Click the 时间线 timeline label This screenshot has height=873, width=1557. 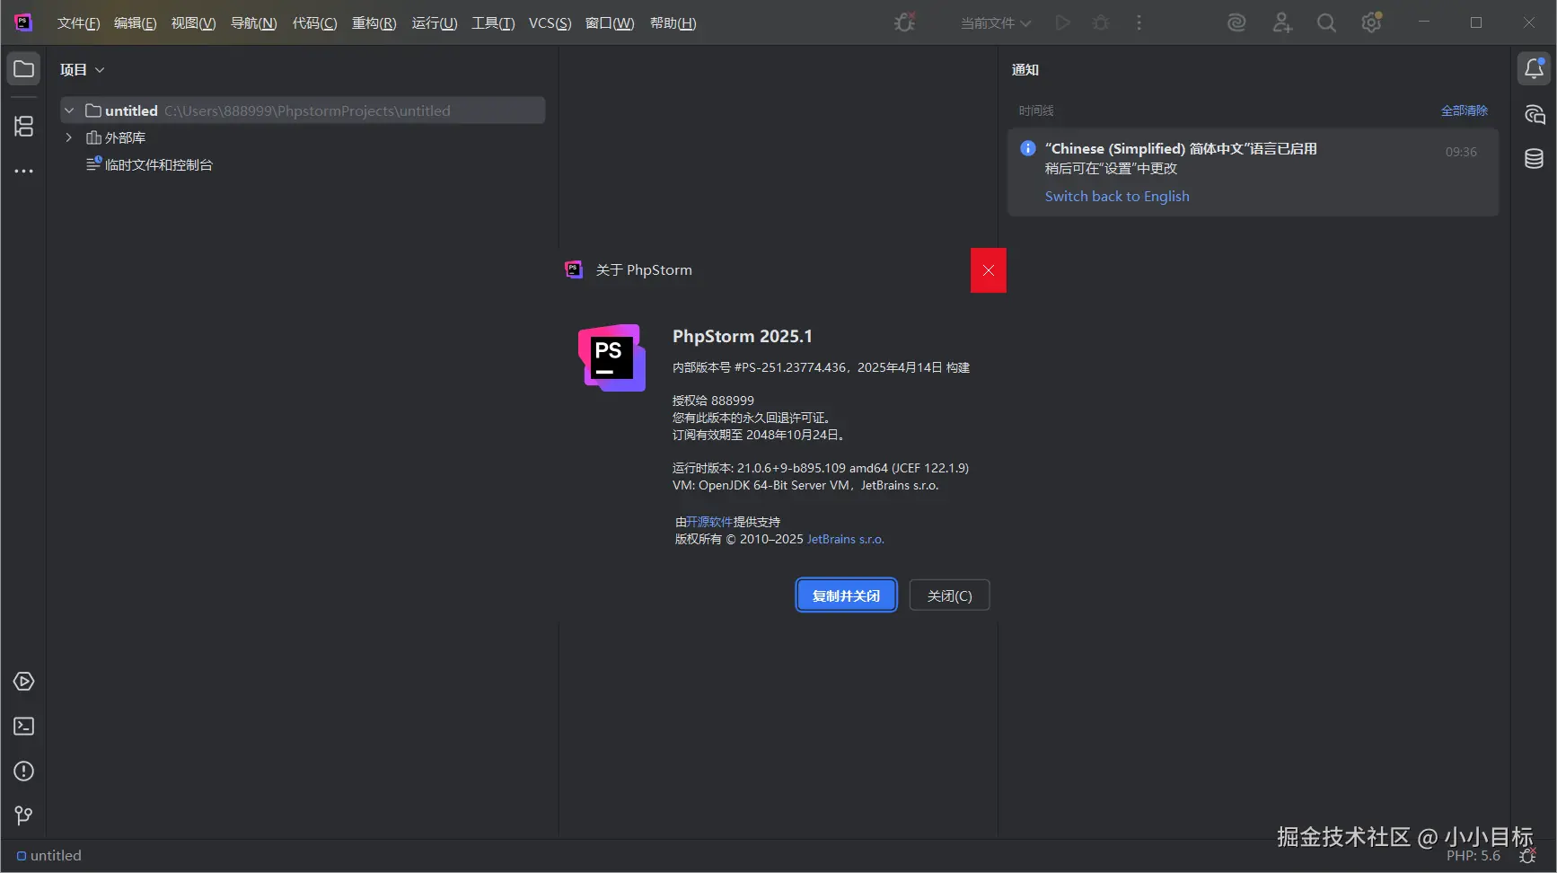pos(1036,110)
